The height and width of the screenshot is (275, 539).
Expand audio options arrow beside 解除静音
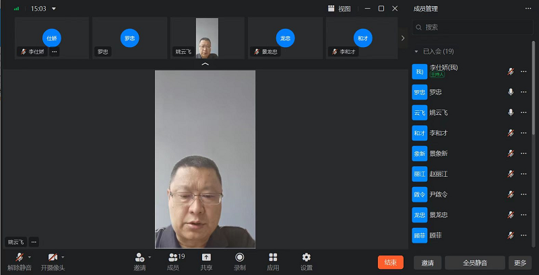[30, 257]
